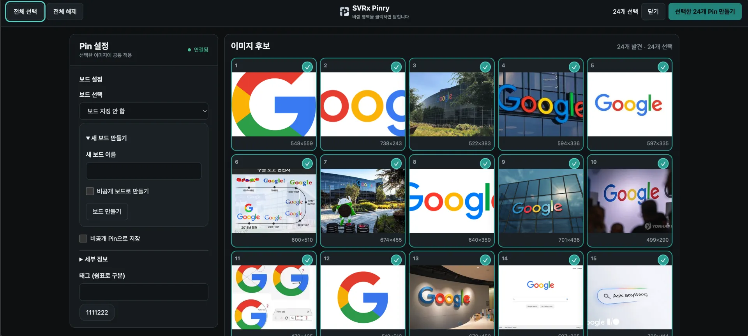Expand the 세부 정보 section

pos(93,259)
